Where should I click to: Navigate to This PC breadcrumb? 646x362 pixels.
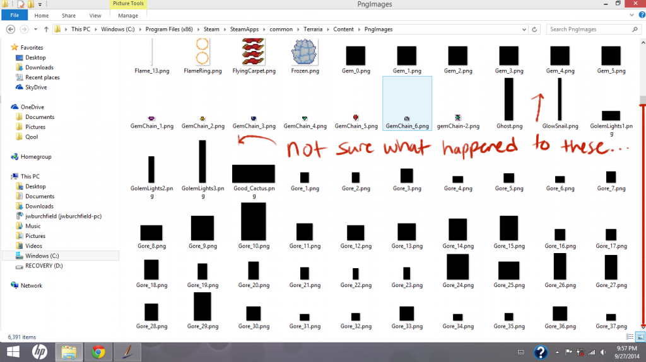coord(81,29)
